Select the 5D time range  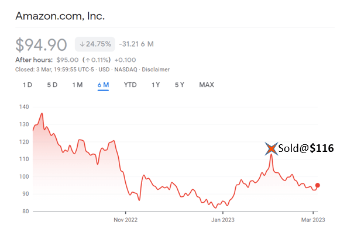coord(52,85)
